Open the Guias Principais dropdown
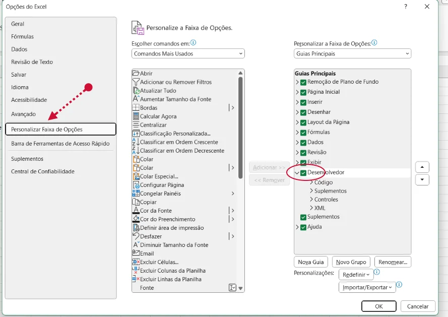 point(352,53)
